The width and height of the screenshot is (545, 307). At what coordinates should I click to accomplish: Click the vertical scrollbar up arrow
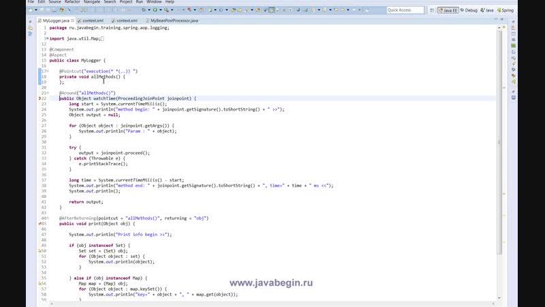click(x=499, y=27)
